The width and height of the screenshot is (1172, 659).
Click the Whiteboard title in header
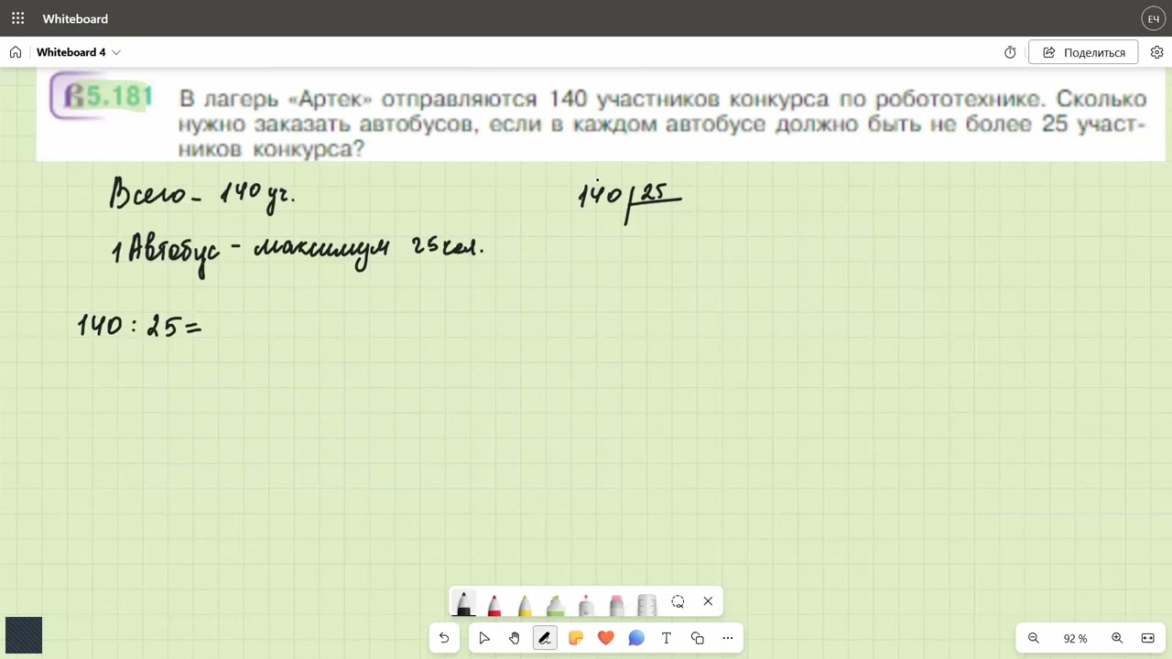(x=75, y=18)
